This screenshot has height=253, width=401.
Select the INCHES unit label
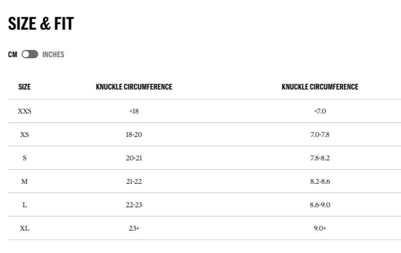click(x=53, y=55)
